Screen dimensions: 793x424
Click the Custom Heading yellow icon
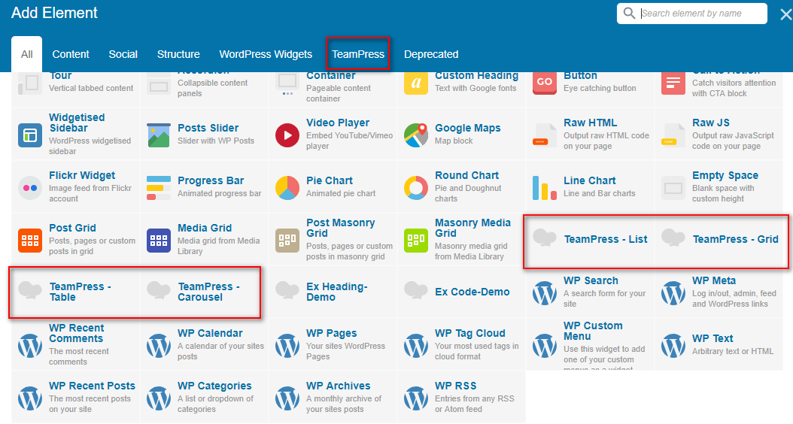[x=416, y=83]
